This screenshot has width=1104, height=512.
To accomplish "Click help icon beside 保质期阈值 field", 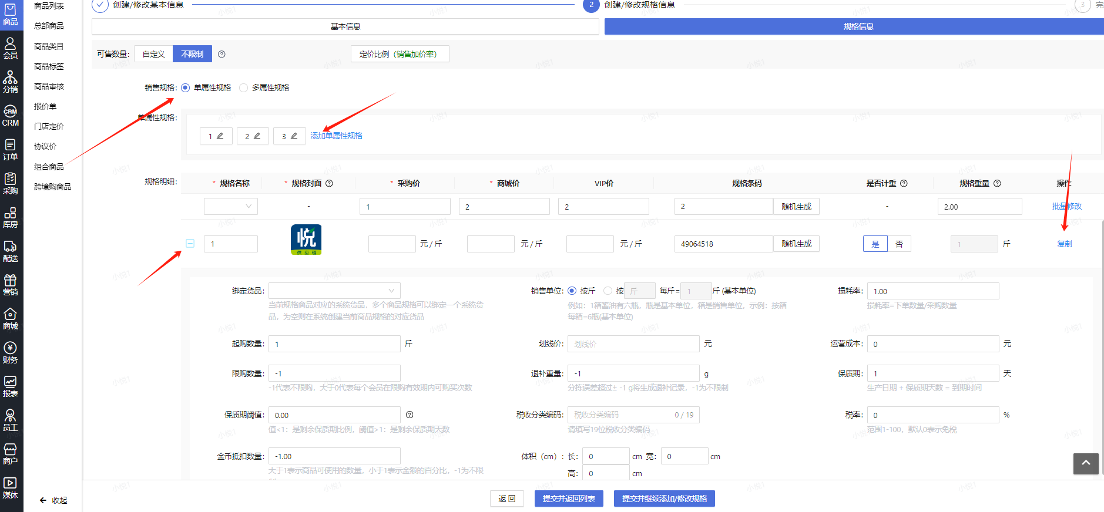I will tap(410, 415).
